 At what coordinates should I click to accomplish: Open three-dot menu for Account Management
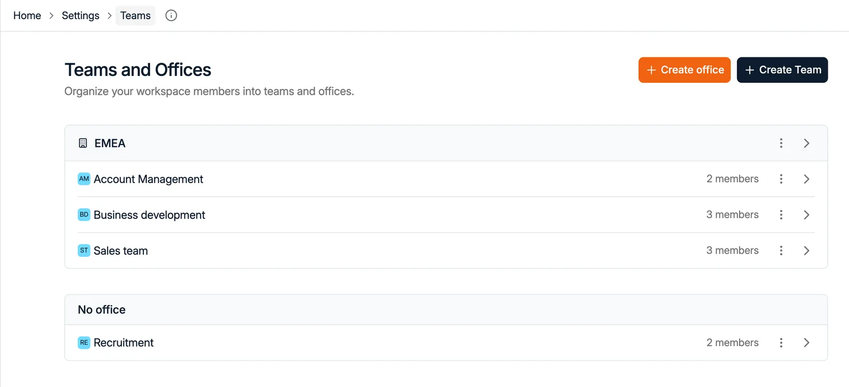781,179
